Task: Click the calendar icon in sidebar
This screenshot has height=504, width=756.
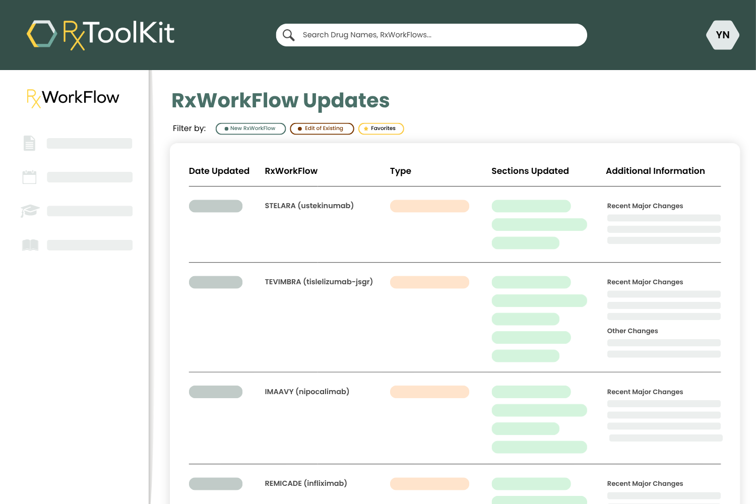Action: tap(29, 177)
